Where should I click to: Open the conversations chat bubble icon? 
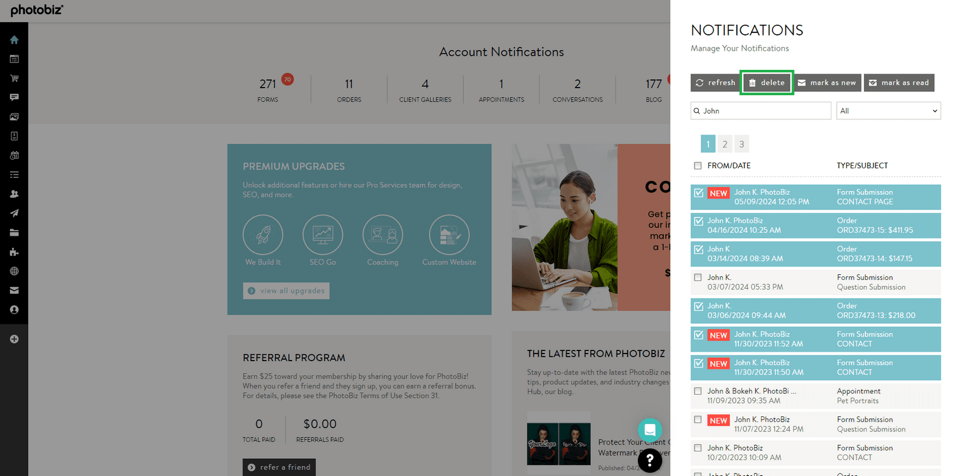tap(14, 96)
